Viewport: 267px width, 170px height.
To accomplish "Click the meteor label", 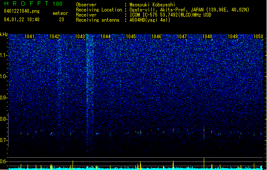I will pyautogui.click(x=60, y=13).
